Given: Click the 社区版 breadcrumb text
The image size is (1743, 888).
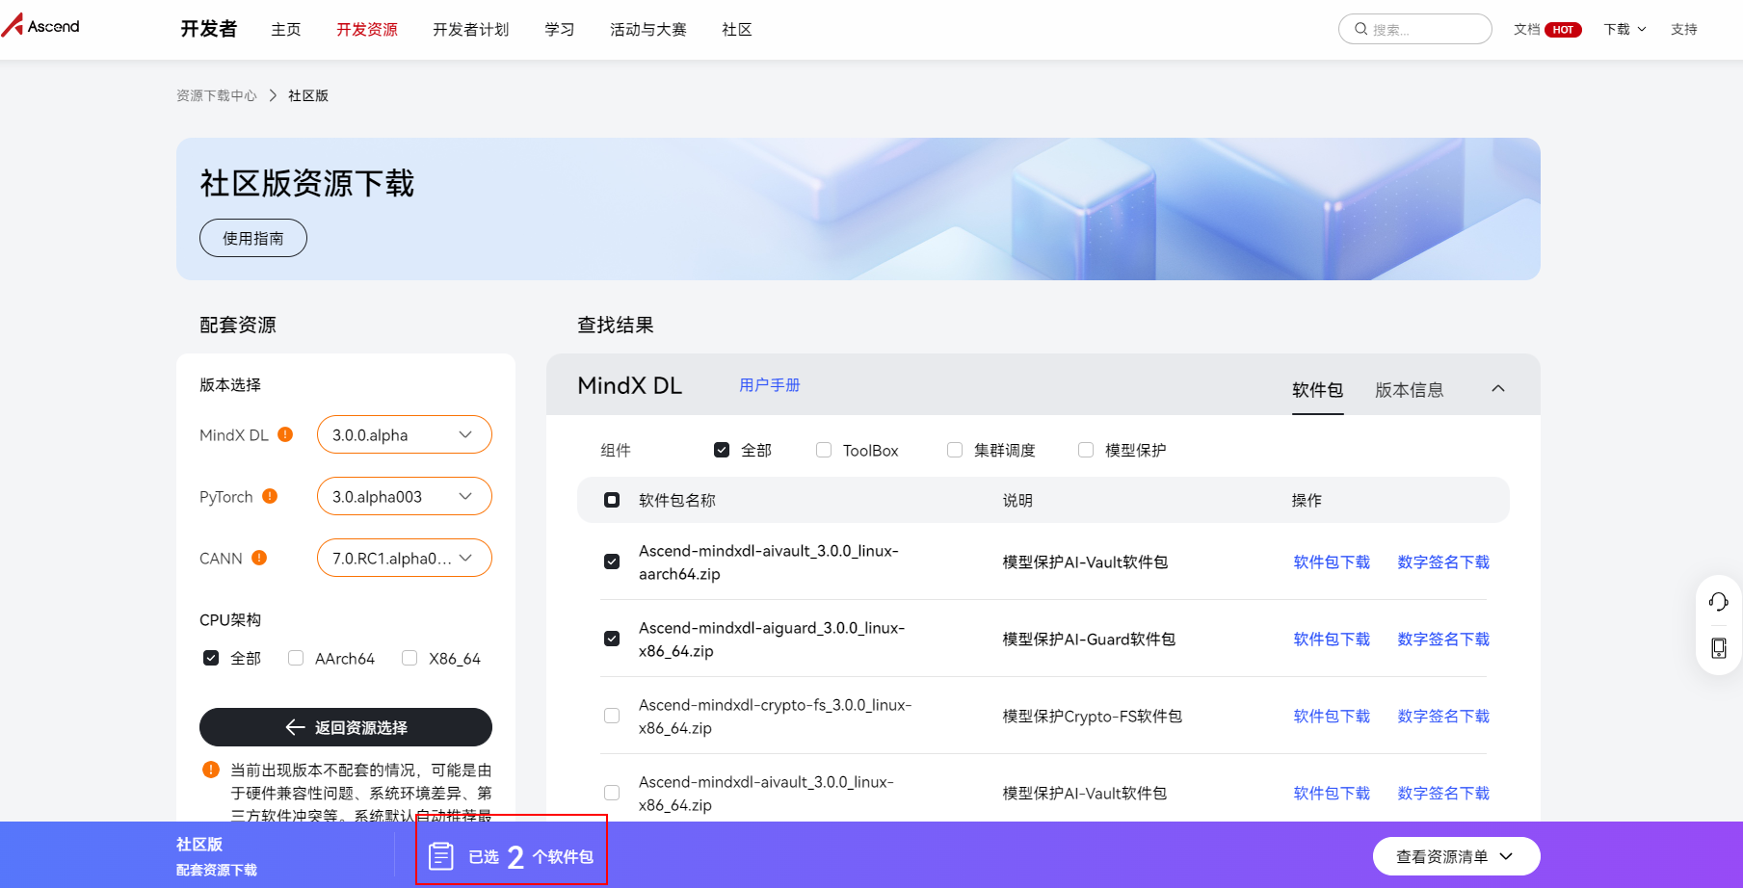Looking at the screenshot, I should (308, 95).
